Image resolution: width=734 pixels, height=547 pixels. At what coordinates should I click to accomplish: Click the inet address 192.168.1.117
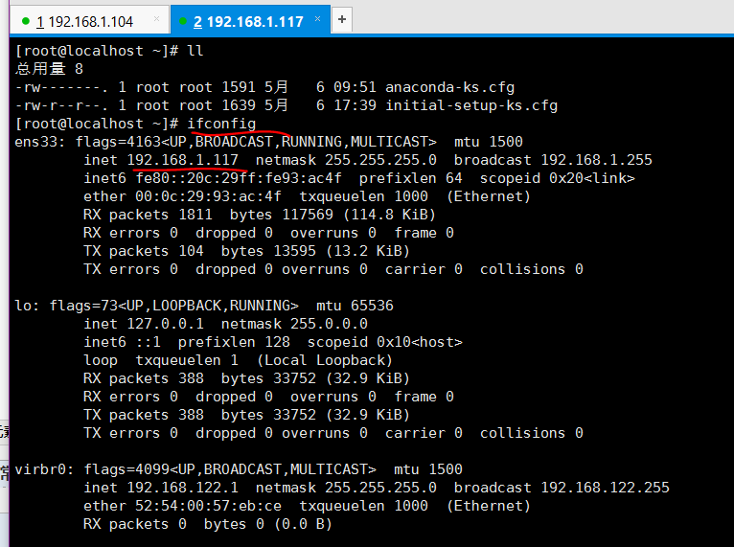coord(183,160)
